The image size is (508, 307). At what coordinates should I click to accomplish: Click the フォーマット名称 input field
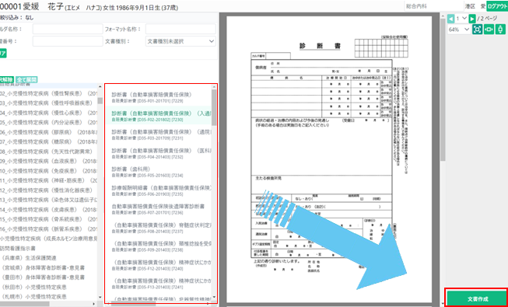pos(180,29)
